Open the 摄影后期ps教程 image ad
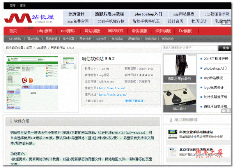This screenshot has height=168, width=234. coord(180,68)
